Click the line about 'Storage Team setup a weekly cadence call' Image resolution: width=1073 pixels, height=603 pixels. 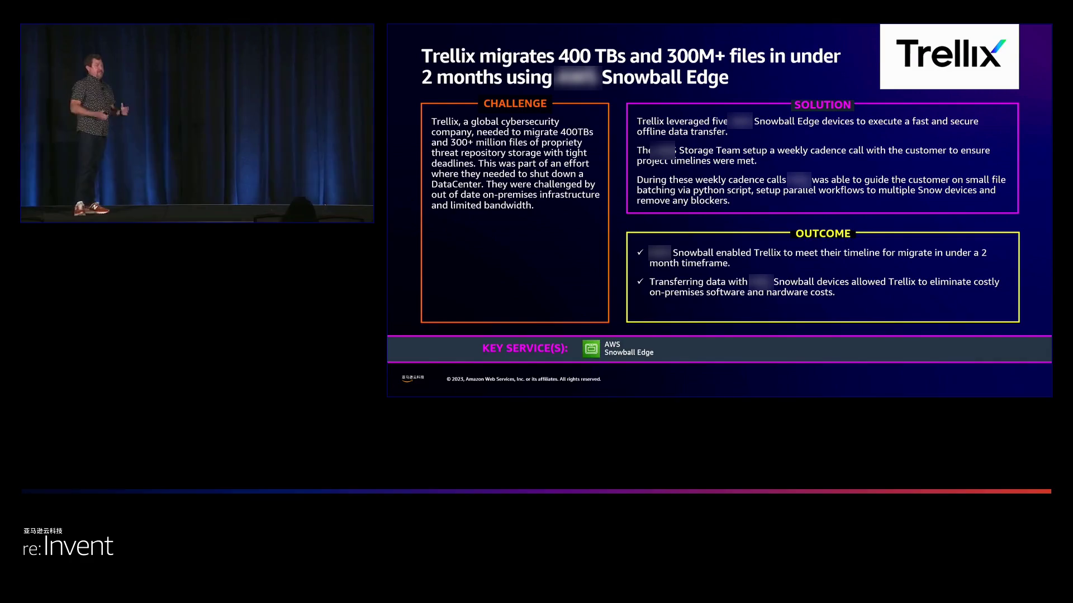[x=813, y=155]
